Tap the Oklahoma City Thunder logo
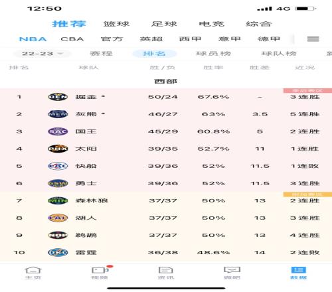The image size is (332, 292). pos(58,252)
